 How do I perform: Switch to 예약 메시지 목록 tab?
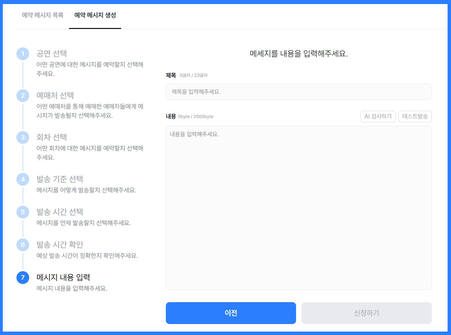(x=43, y=15)
